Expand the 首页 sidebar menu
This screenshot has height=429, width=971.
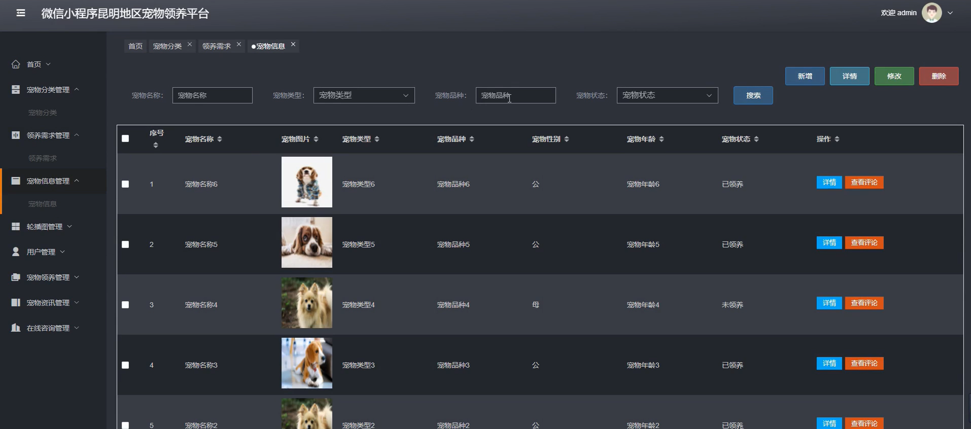pyautogui.click(x=48, y=64)
